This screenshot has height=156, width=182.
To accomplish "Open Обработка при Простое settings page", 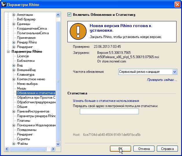I will (x=36, y=98).
